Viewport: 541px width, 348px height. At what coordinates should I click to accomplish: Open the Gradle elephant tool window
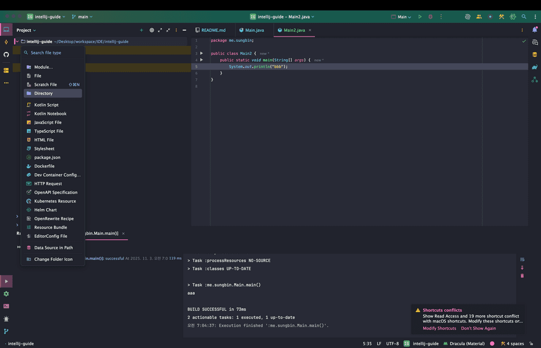[535, 67]
